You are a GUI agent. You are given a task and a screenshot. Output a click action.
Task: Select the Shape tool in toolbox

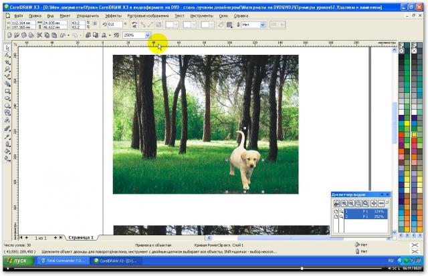7,55
